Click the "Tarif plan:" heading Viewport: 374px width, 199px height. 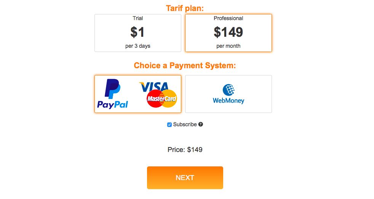click(185, 8)
